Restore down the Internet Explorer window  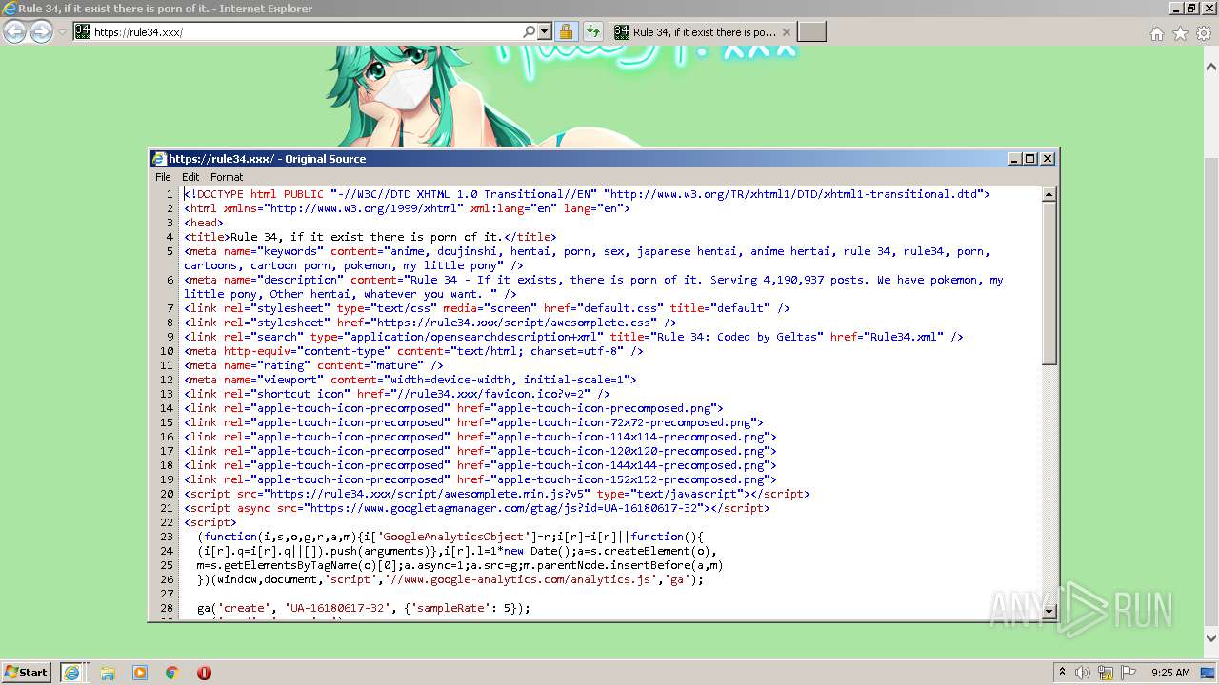click(1191, 9)
